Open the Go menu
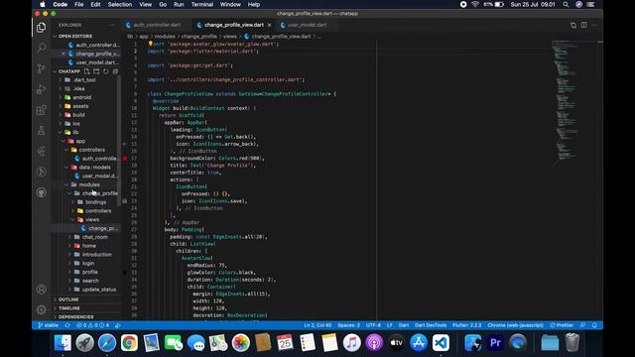This screenshot has height=357, width=635. [x=163, y=4]
